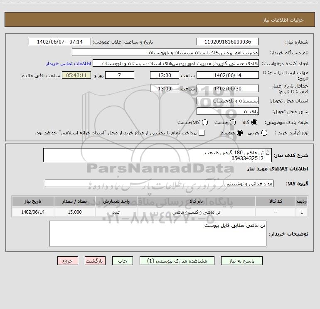Select the کالا/خدمت radio button
320x309 pixels.
click(x=205, y=122)
